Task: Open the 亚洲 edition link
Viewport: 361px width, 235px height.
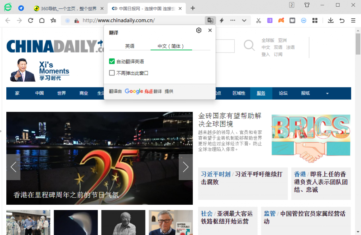Action: coord(282,40)
